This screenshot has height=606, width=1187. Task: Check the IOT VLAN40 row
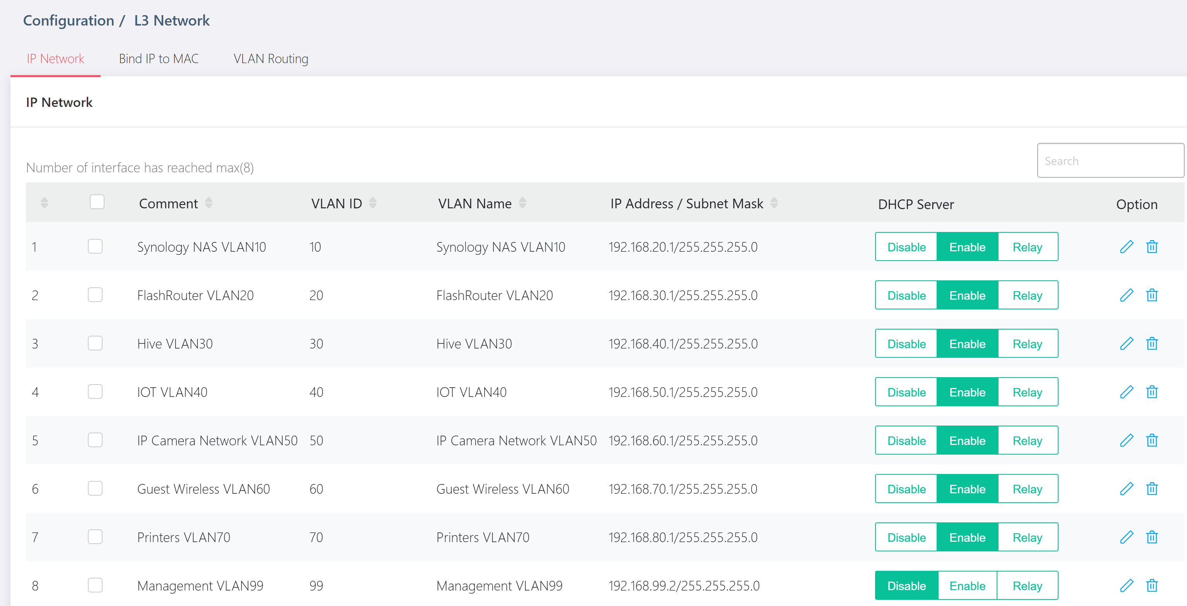point(95,391)
